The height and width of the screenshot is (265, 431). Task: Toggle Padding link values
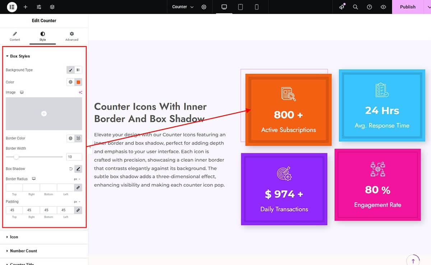click(x=78, y=210)
